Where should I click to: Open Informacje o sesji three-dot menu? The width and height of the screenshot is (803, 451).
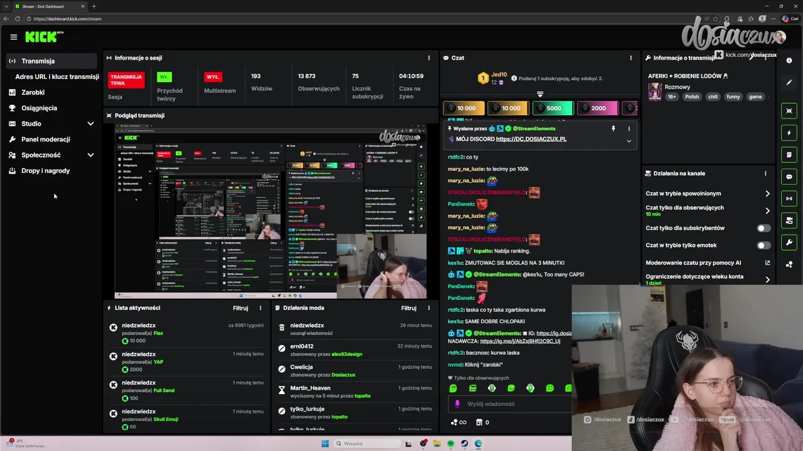click(x=429, y=58)
